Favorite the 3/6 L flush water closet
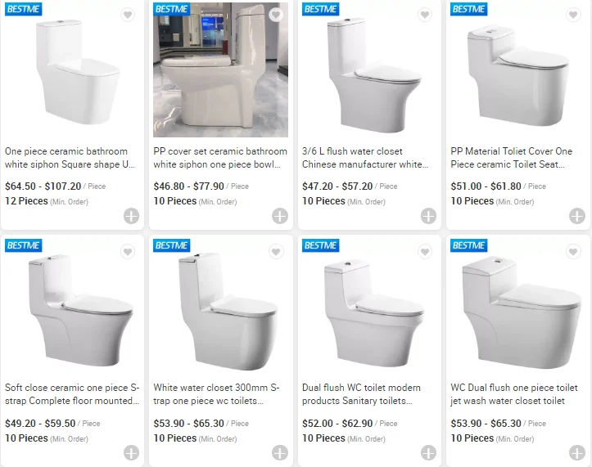 (x=425, y=16)
